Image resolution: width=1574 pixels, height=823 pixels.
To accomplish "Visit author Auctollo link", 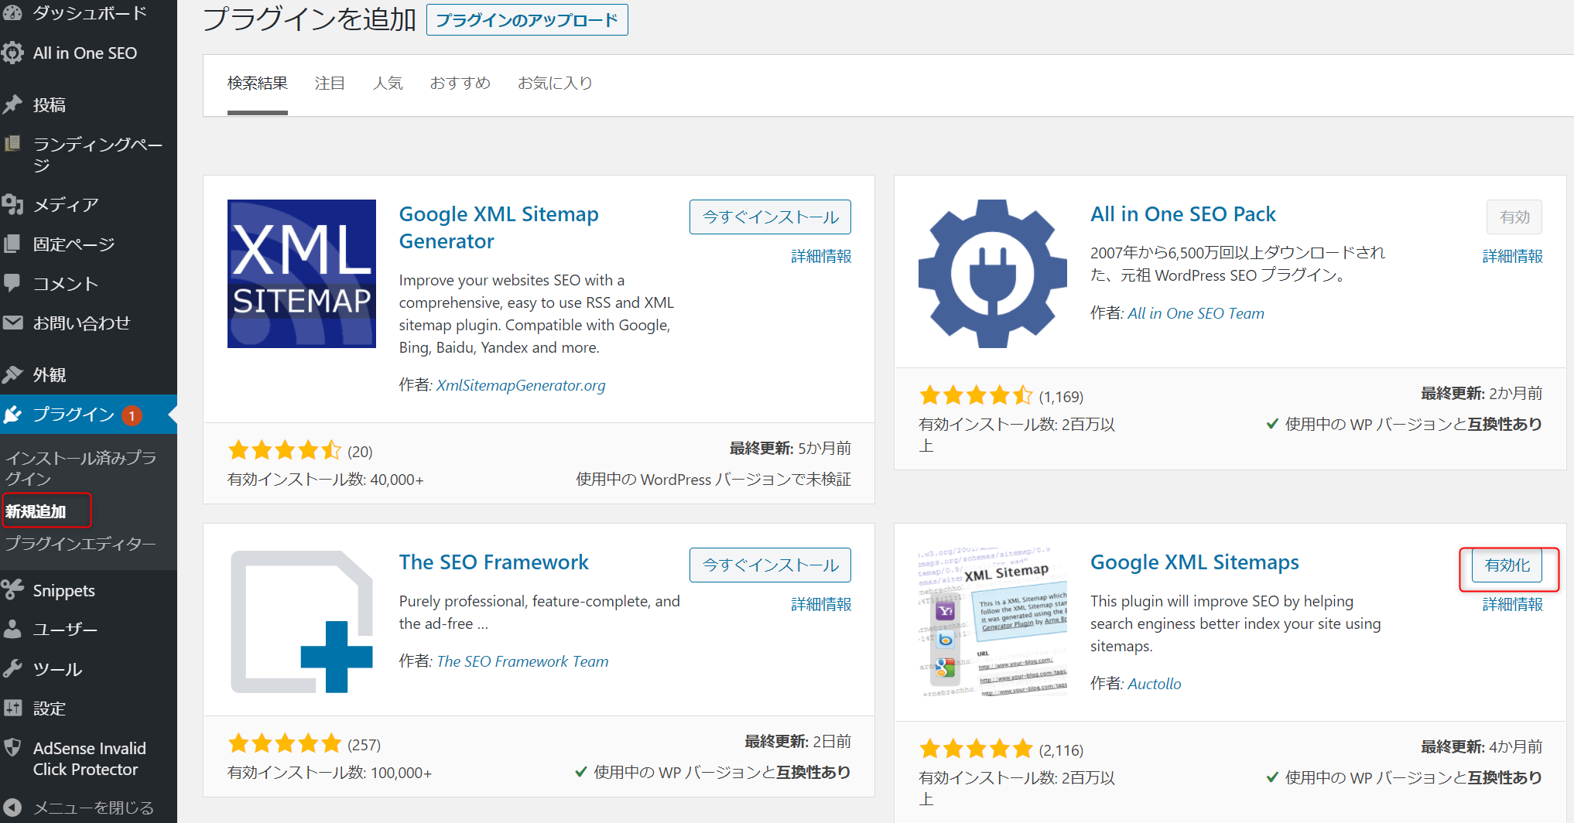I will pos(1154,684).
